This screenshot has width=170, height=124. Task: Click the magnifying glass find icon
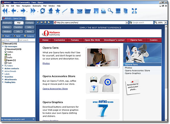110,11
